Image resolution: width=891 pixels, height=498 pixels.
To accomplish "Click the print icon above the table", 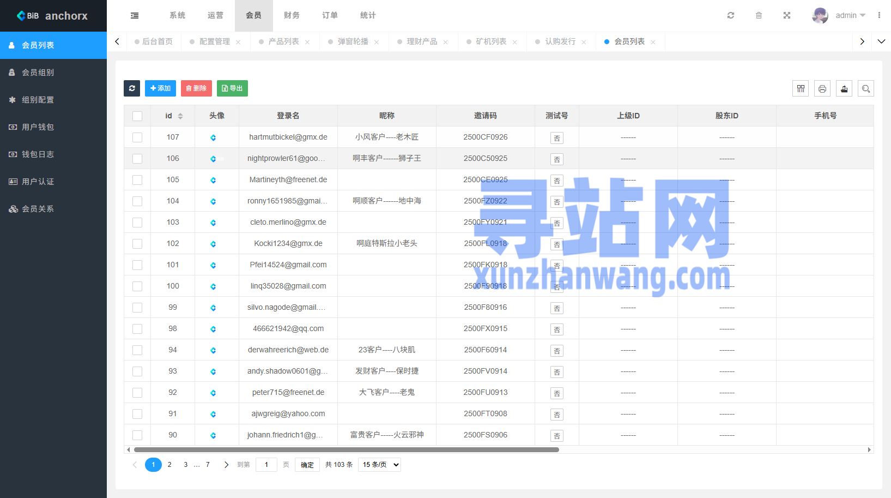I will click(822, 88).
